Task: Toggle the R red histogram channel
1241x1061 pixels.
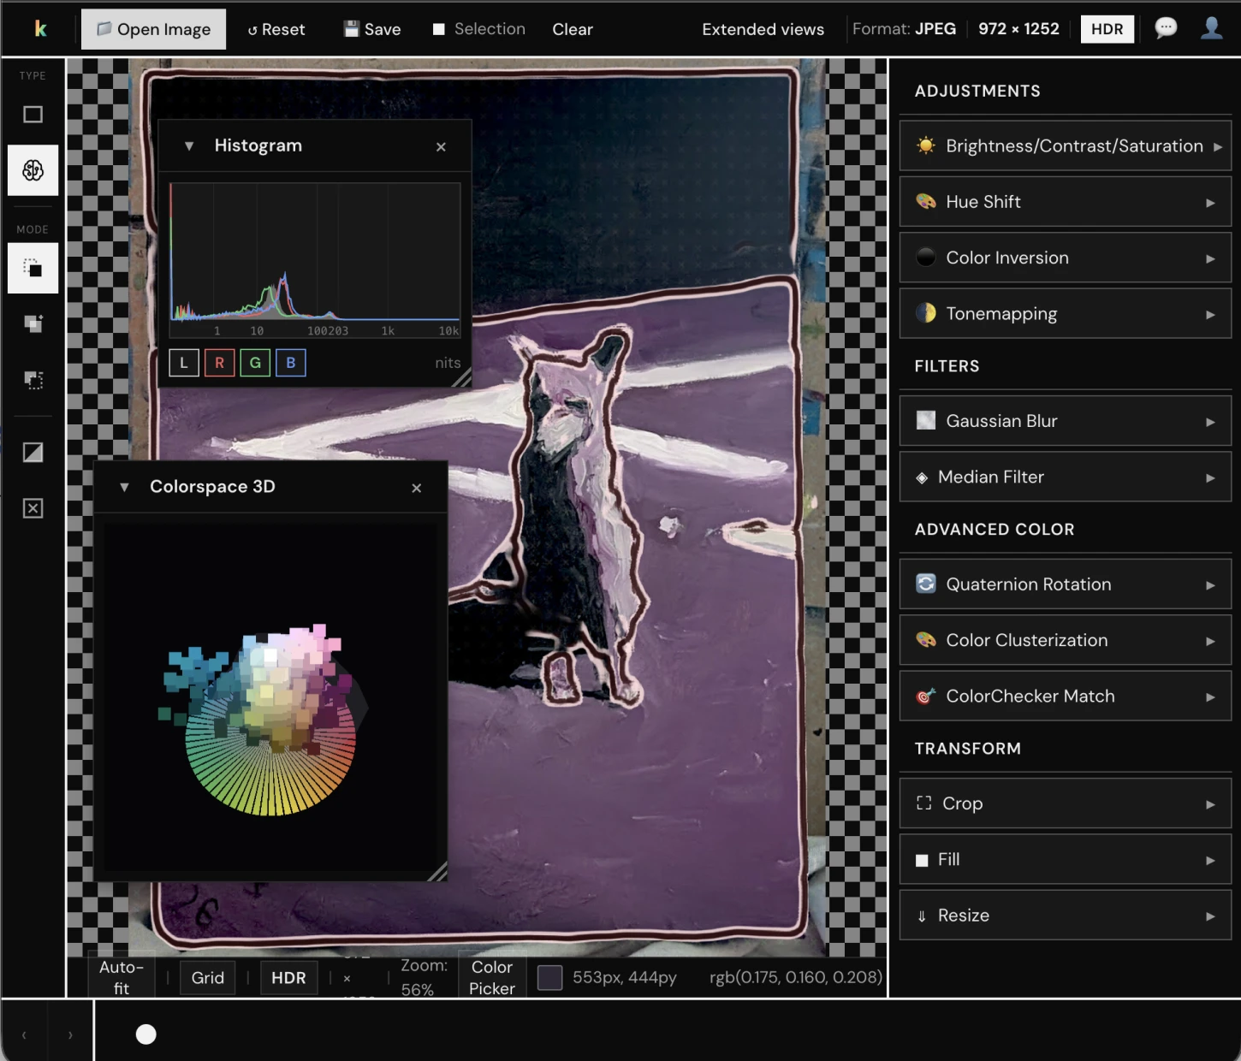Action: (x=219, y=363)
